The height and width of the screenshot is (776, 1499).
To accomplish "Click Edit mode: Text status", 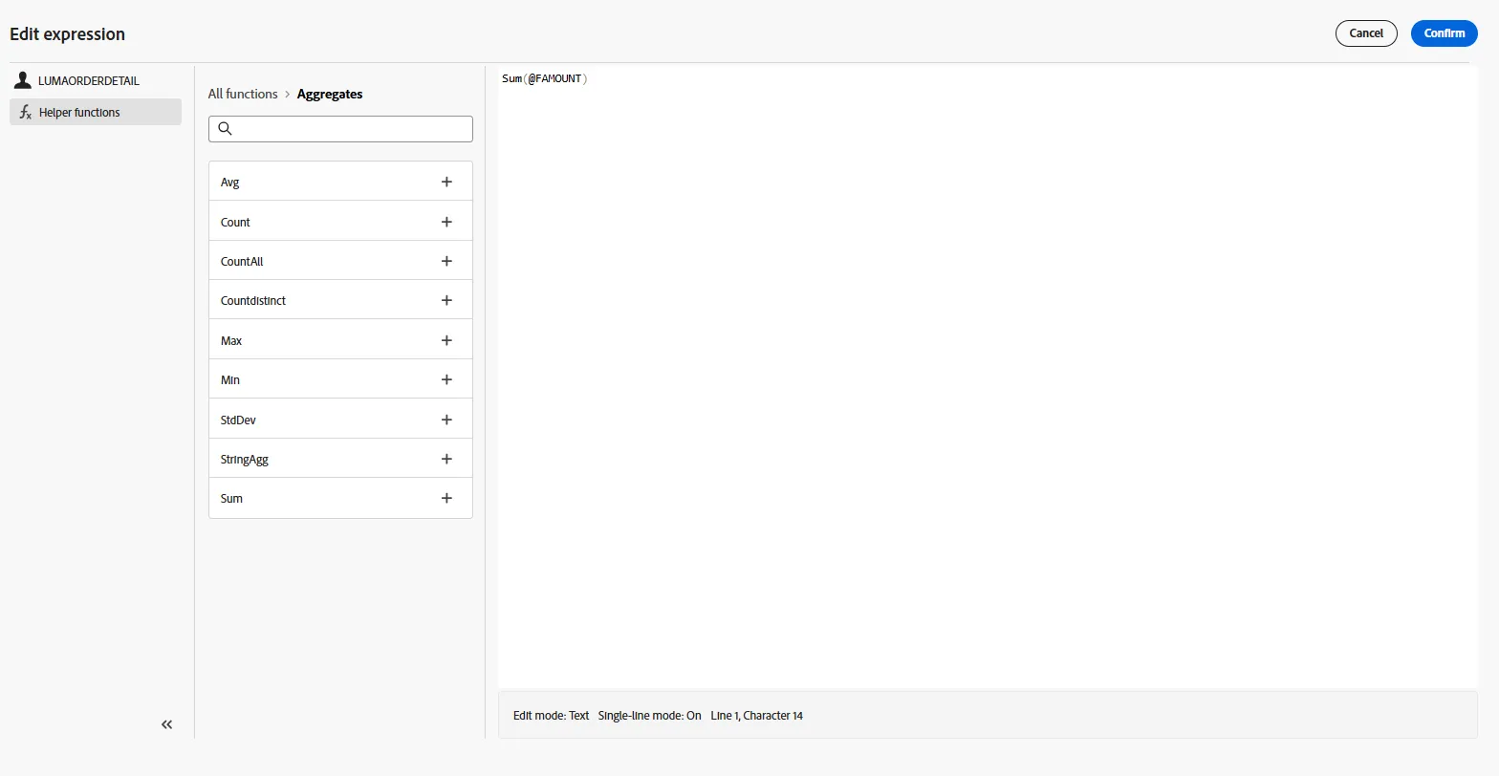I will pos(552,716).
